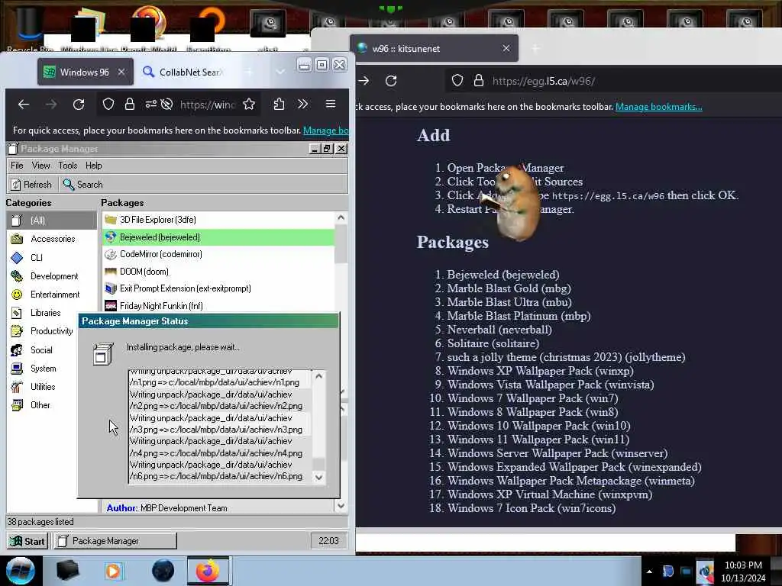Open the media player taskbar icon

(113, 571)
